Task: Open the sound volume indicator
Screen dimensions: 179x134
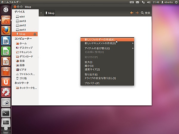Action: 149,2
